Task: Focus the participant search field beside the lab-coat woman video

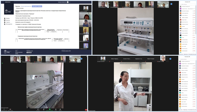Action: pos(187,59)
